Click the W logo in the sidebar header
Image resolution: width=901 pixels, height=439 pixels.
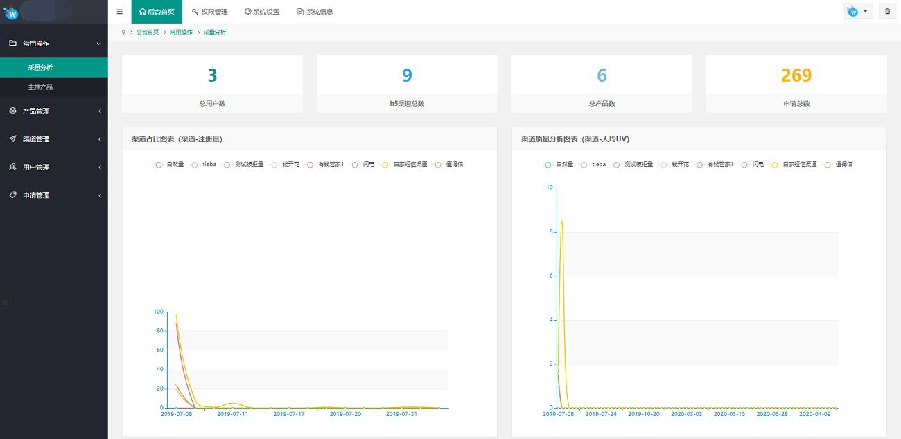pos(10,12)
